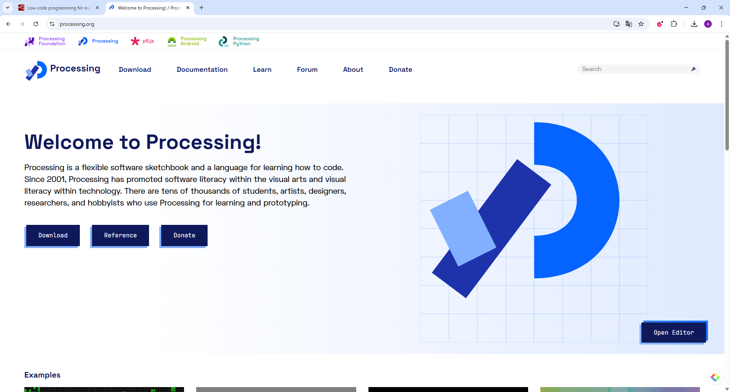Screen dimensions: 730x392
Task: Open the Processing Python link text
Action: (x=246, y=41)
